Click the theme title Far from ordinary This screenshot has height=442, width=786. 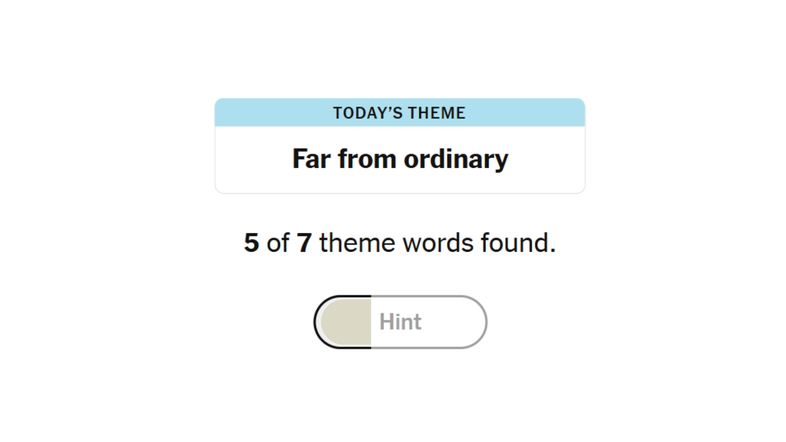pyautogui.click(x=400, y=159)
